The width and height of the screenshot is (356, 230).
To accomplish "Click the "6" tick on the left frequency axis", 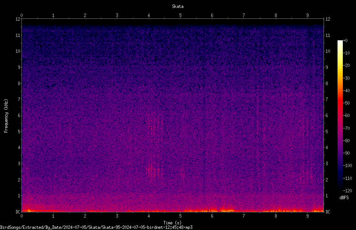I will (x=19, y=116).
